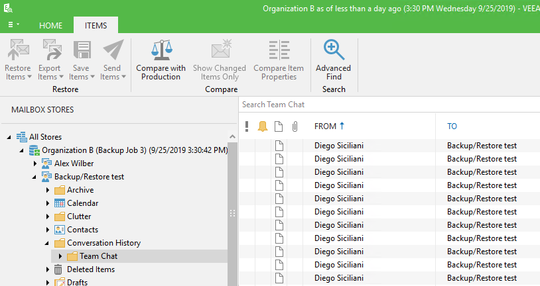Image resolution: width=540 pixels, height=286 pixels.
Task: Open Export Items dropdown arrow
Action: pyautogui.click(x=61, y=77)
